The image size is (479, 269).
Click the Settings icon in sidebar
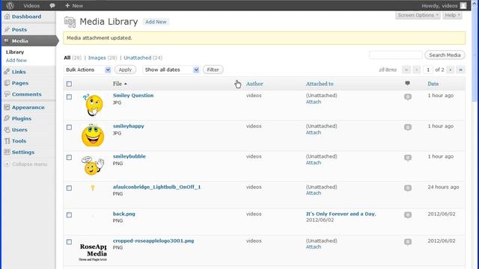point(7,152)
